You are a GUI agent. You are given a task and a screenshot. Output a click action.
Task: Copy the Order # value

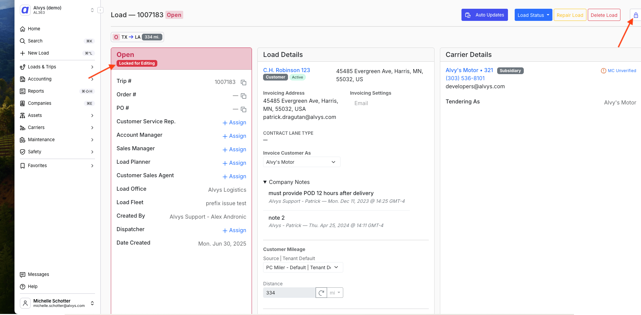pyautogui.click(x=244, y=96)
